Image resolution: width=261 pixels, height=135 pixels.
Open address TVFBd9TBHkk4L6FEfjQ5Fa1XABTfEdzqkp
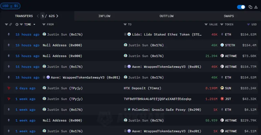[157, 99]
